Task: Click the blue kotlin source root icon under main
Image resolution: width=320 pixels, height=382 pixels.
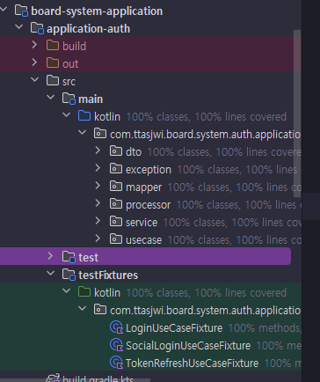Action: click(84, 116)
